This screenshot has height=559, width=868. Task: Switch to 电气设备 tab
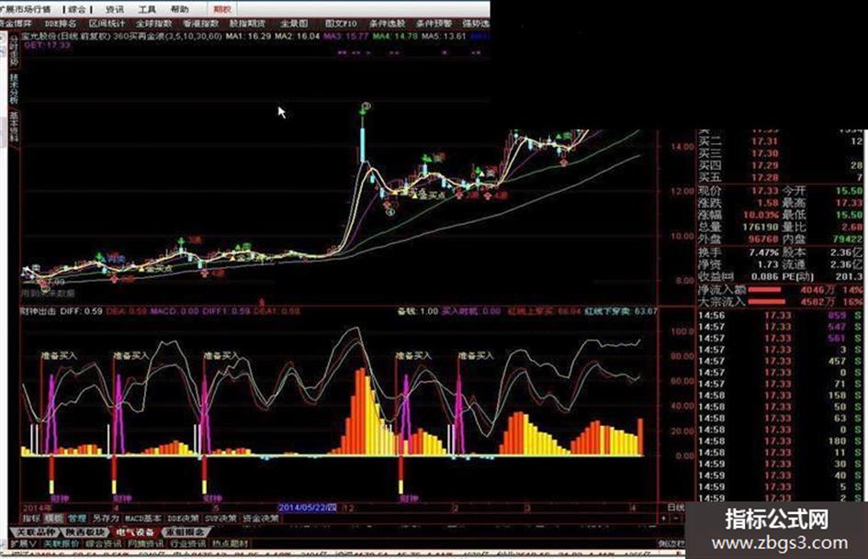coord(135,531)
